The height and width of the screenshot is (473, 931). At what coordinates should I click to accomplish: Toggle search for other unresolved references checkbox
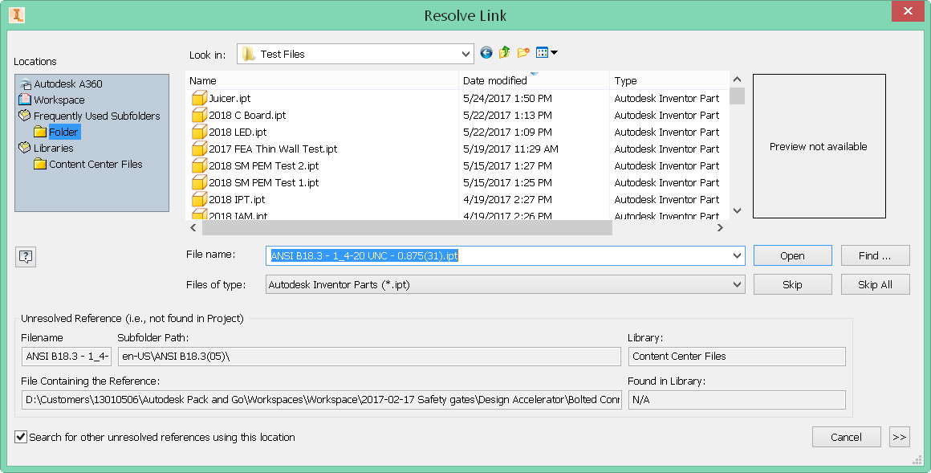(21, 437)
